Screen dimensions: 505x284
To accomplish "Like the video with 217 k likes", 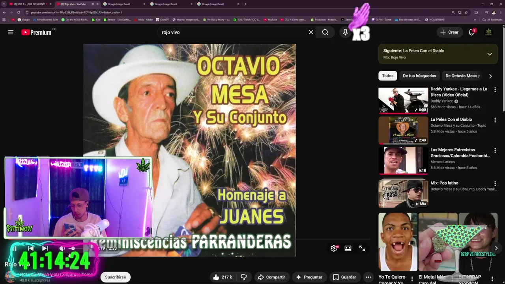I will [x=223, y=277].
